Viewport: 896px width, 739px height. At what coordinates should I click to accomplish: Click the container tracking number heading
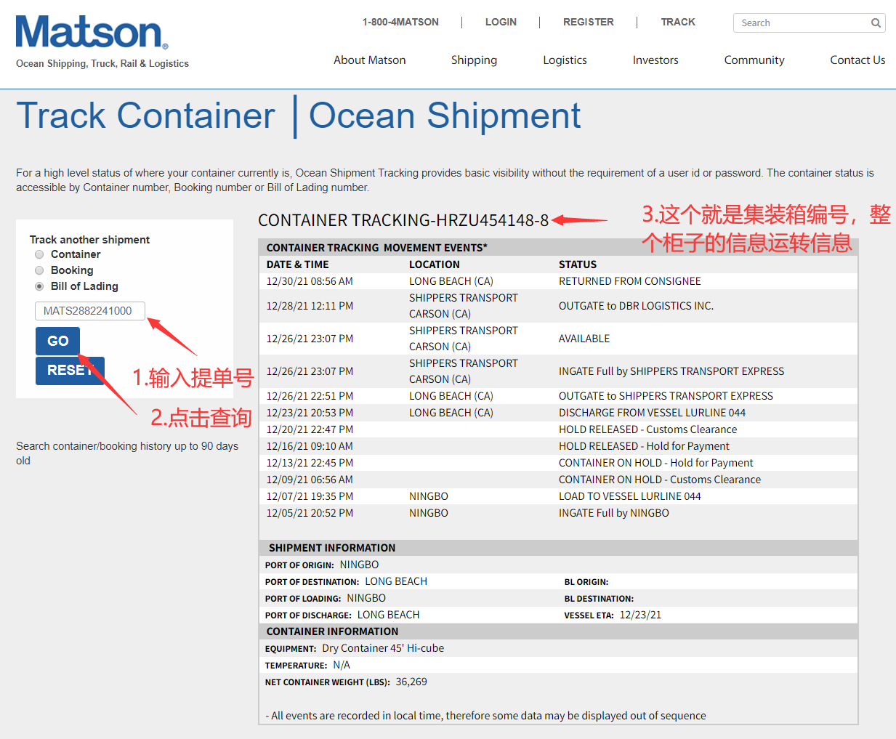[x=403, y=220]
